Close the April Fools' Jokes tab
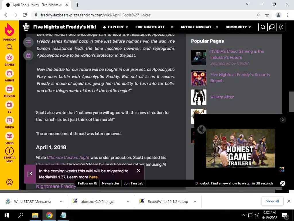 67,5
